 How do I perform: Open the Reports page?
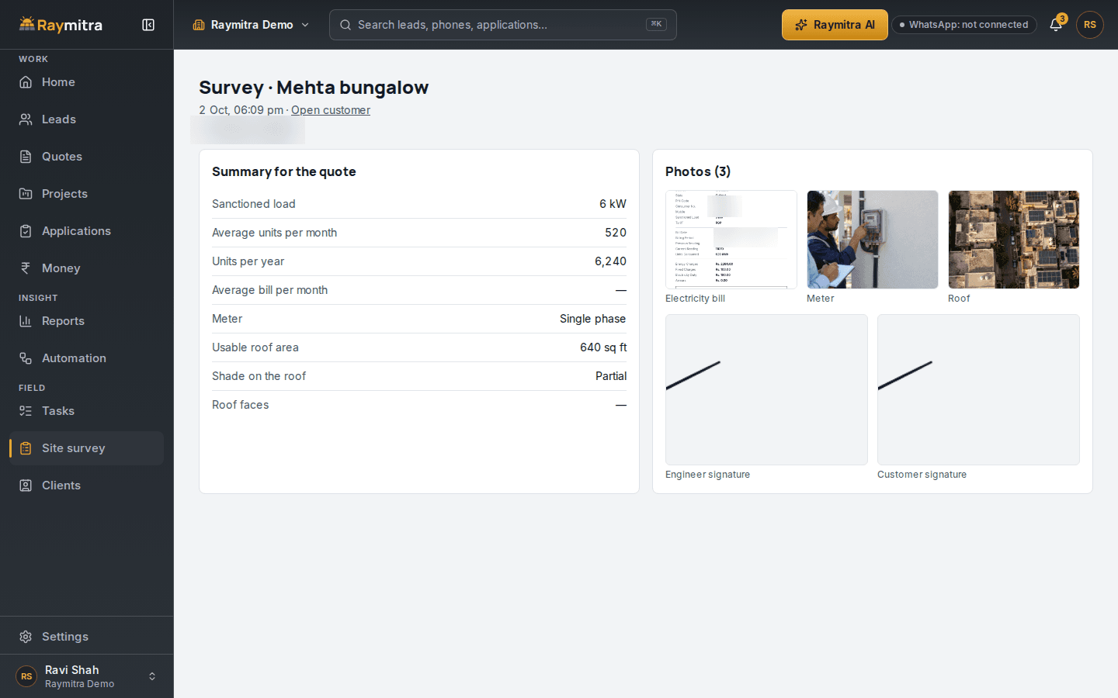(x=87, y=321)
